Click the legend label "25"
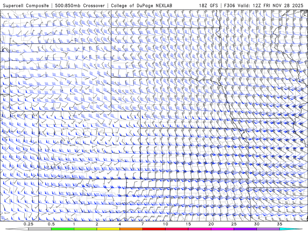 pyautogui.click(x=234, y=224)
